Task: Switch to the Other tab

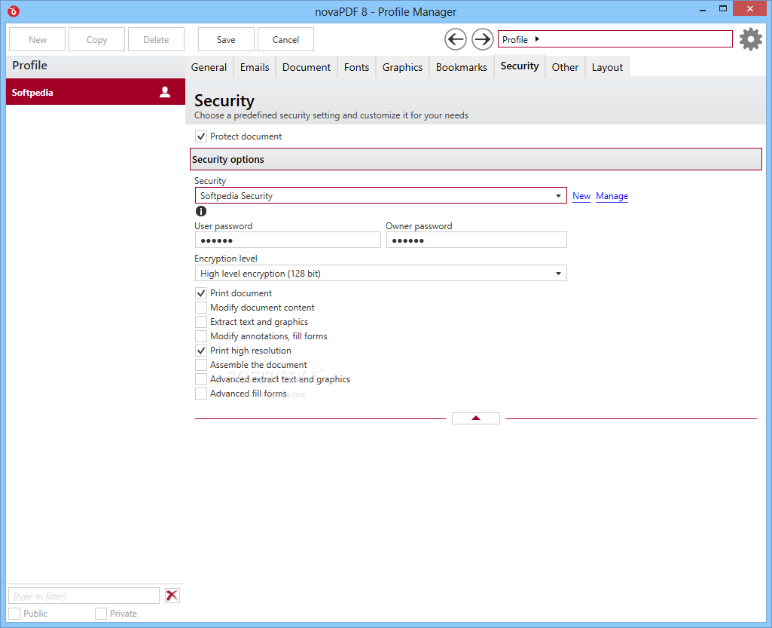Action: pyautogui.click(x=565, y=67)
